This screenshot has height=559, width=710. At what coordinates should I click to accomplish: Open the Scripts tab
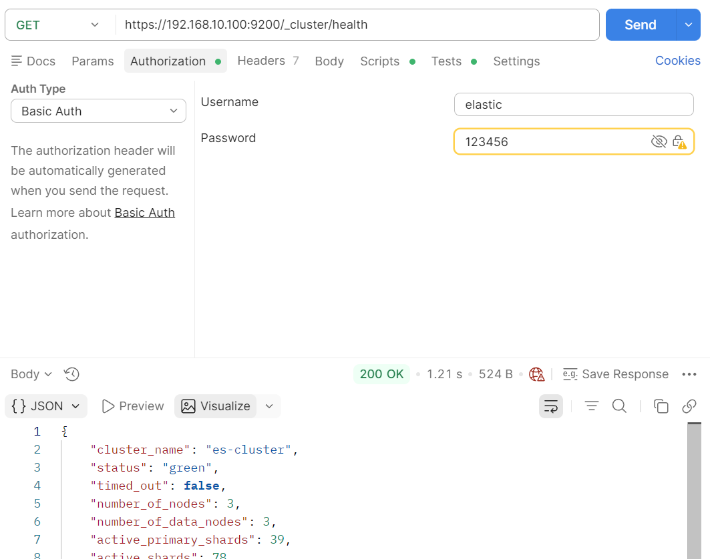(379, 61)
